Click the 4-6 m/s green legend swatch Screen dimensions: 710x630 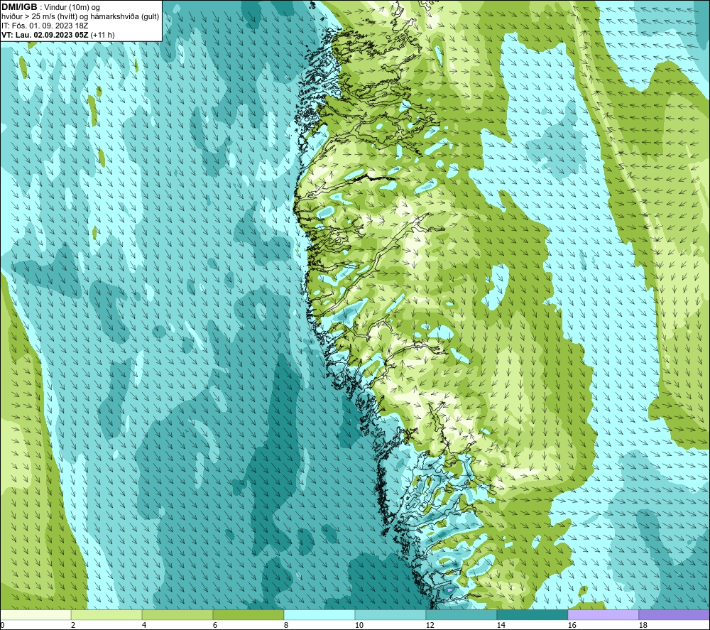(177, 614)
